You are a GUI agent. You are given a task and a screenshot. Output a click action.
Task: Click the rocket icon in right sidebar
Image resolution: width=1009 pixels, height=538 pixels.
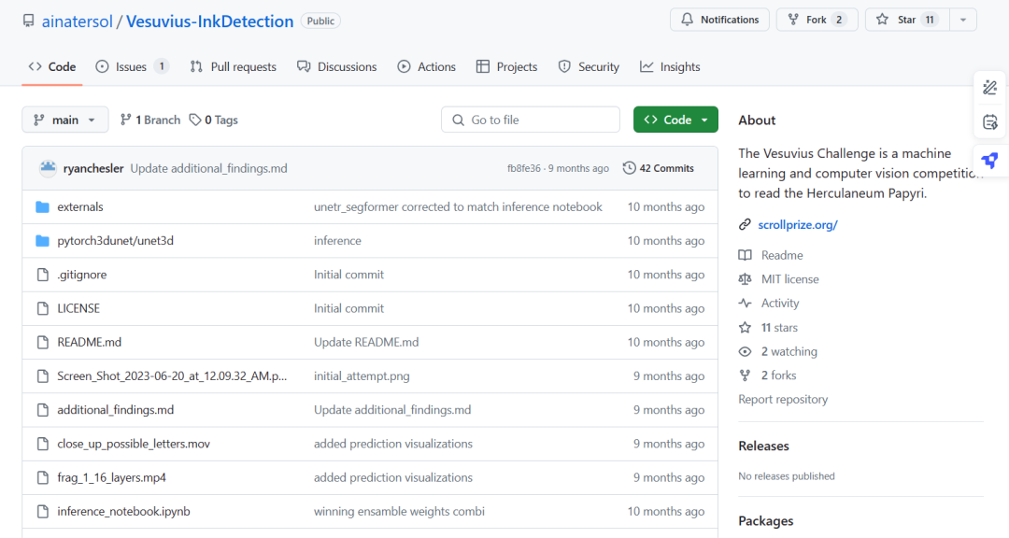point(990,161)
